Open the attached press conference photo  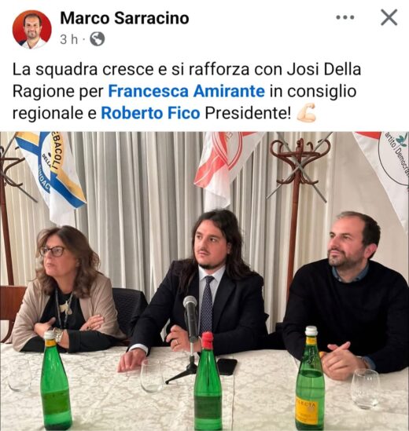coord(204,281)
